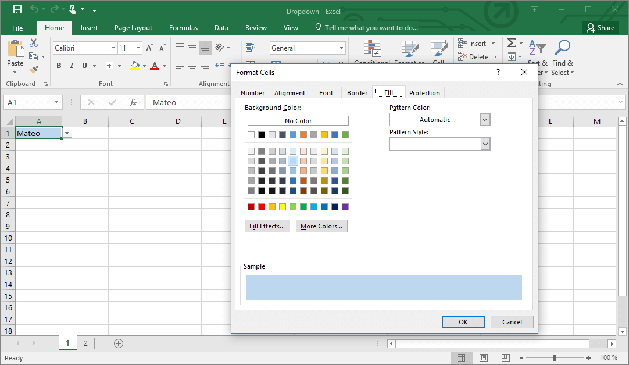Click the AutoSum icon

point(510,42)
